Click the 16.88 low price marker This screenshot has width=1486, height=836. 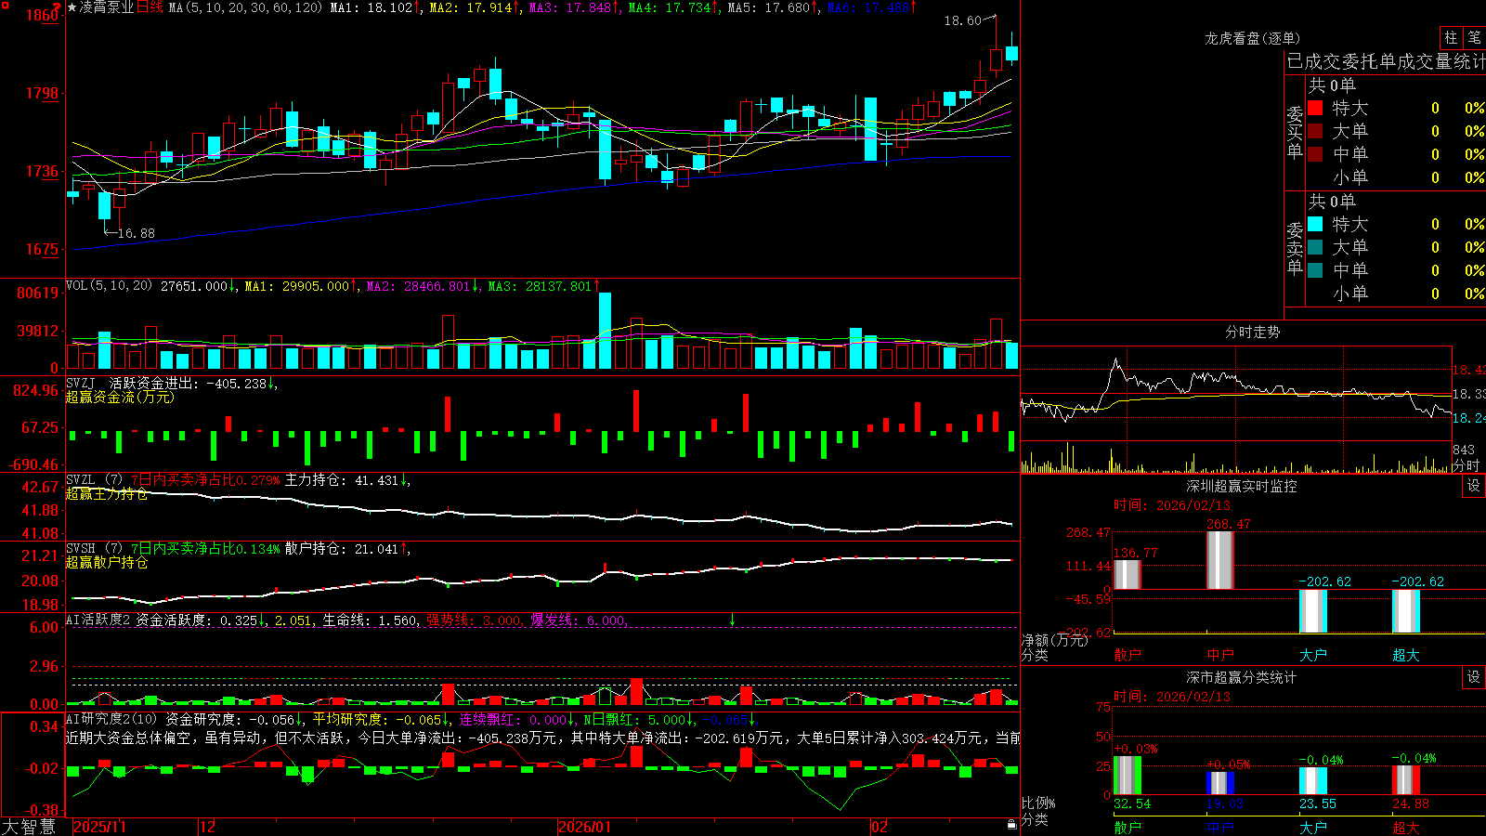coord(137,233)
